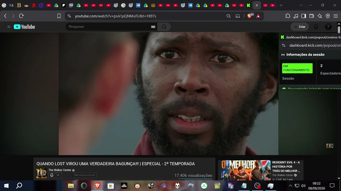Open the Brave Rewards triangle icon
The height and width of the screenshot is (191, 341).
(x=258, y=16)
